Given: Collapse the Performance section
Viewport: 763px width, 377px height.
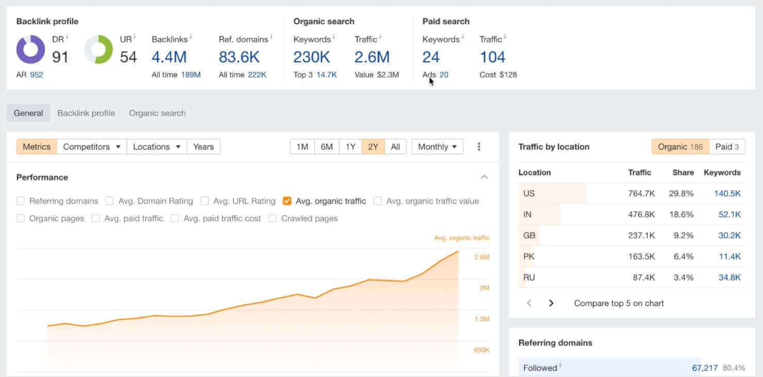Looking at the screenshot, I should [484, 176].
